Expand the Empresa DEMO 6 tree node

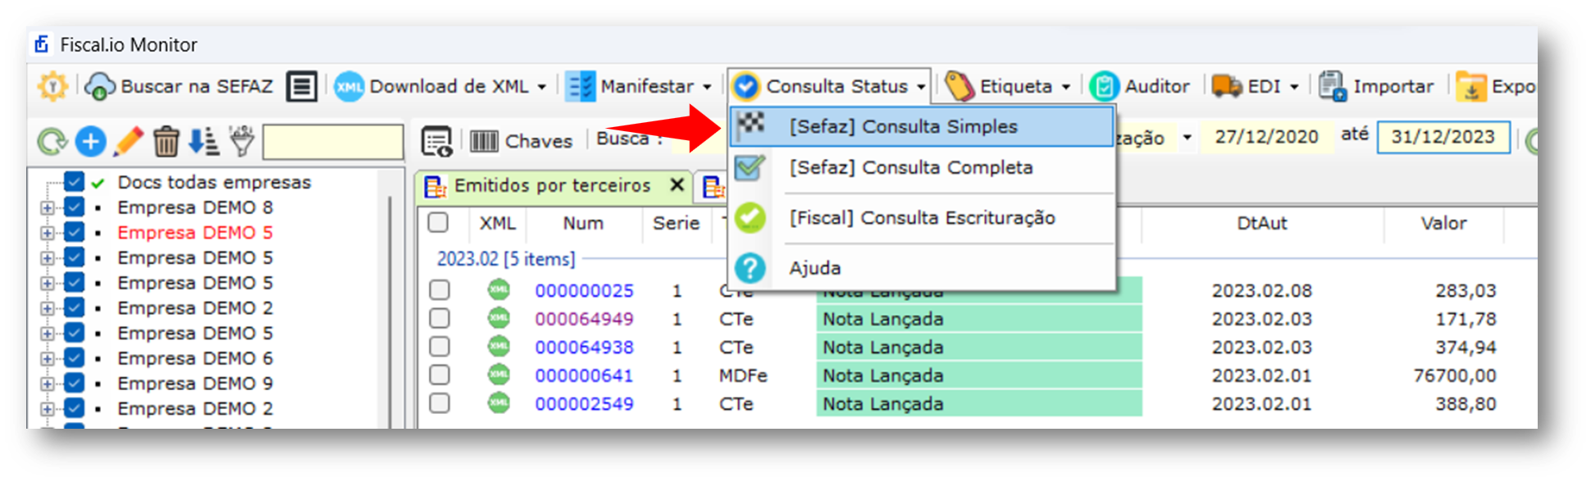pos(48,359)
